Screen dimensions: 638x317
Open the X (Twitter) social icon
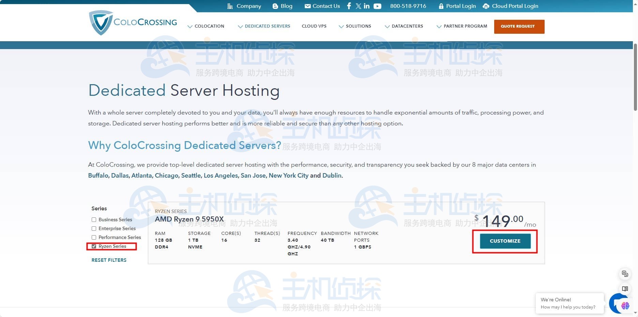click(x=358, y=6)
